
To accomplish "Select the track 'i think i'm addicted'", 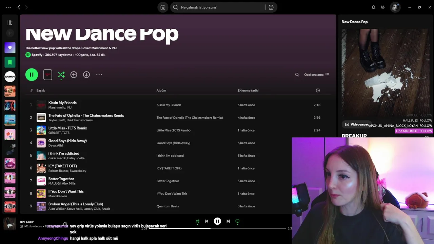I will click(64, 153).
